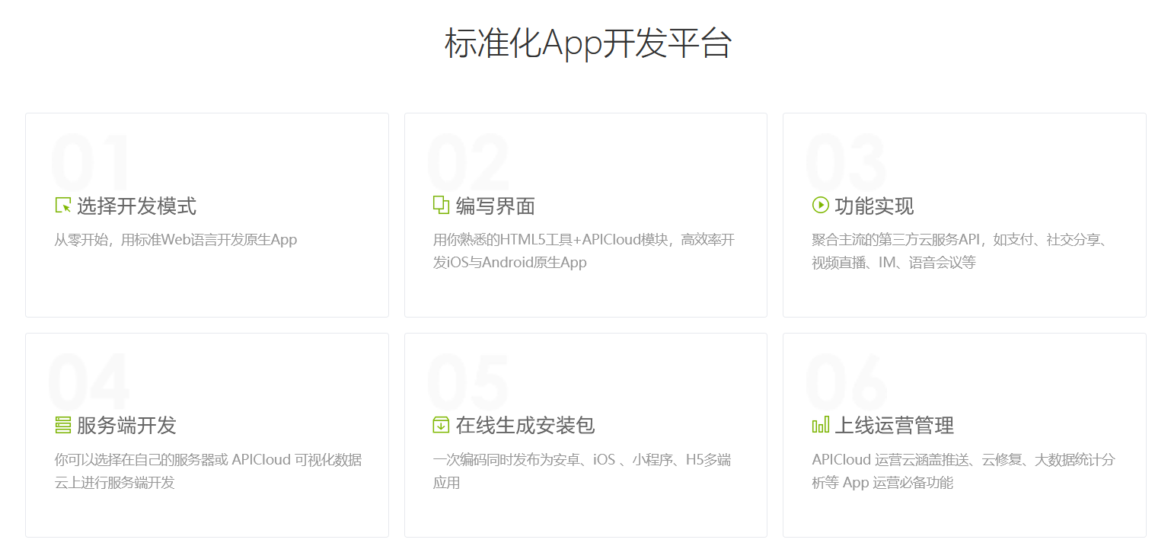Click the description starting APICloud 运营云涵盖推送

coord(964,471)
